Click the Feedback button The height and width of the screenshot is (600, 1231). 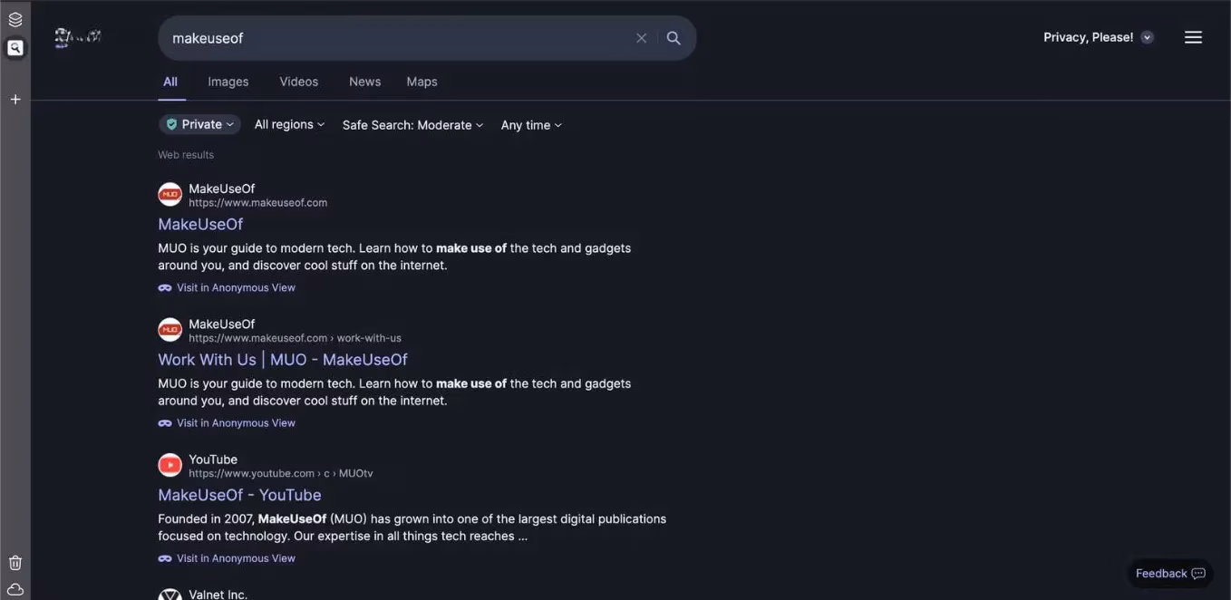[1169, 573]
